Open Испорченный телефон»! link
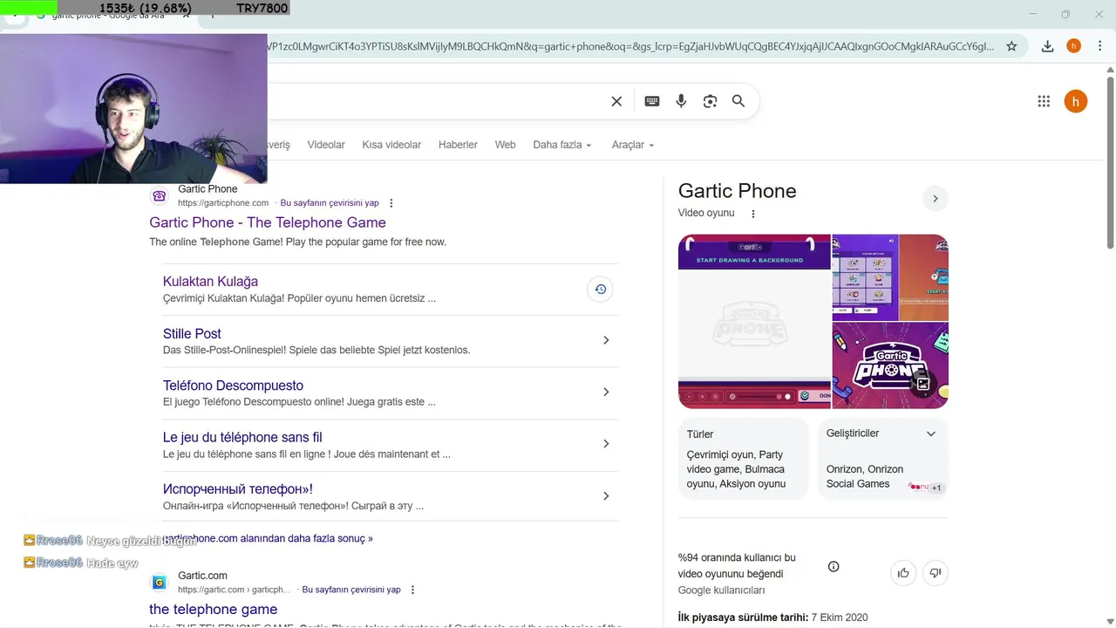The width and height of the screenshot is (1116, 628). pyautogui.click(x=238, y=489)
